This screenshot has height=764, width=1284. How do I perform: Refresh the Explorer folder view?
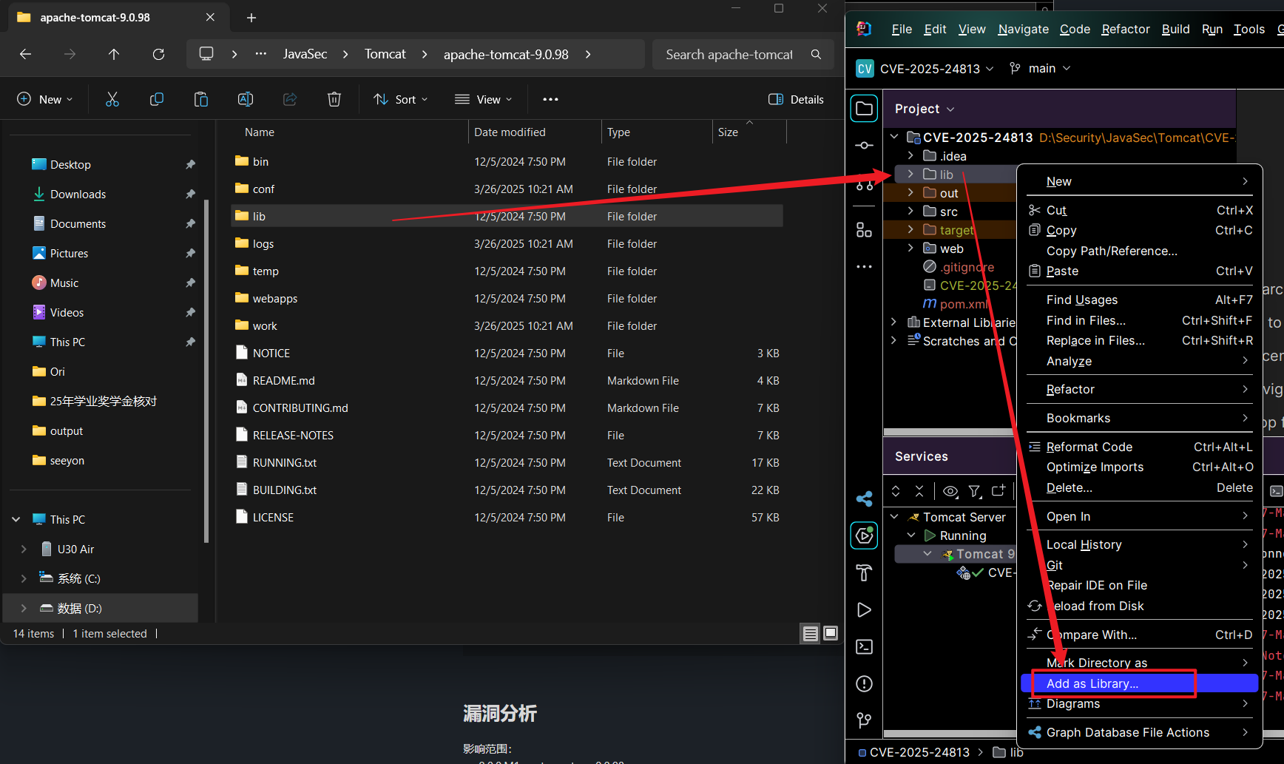point(158,54)
